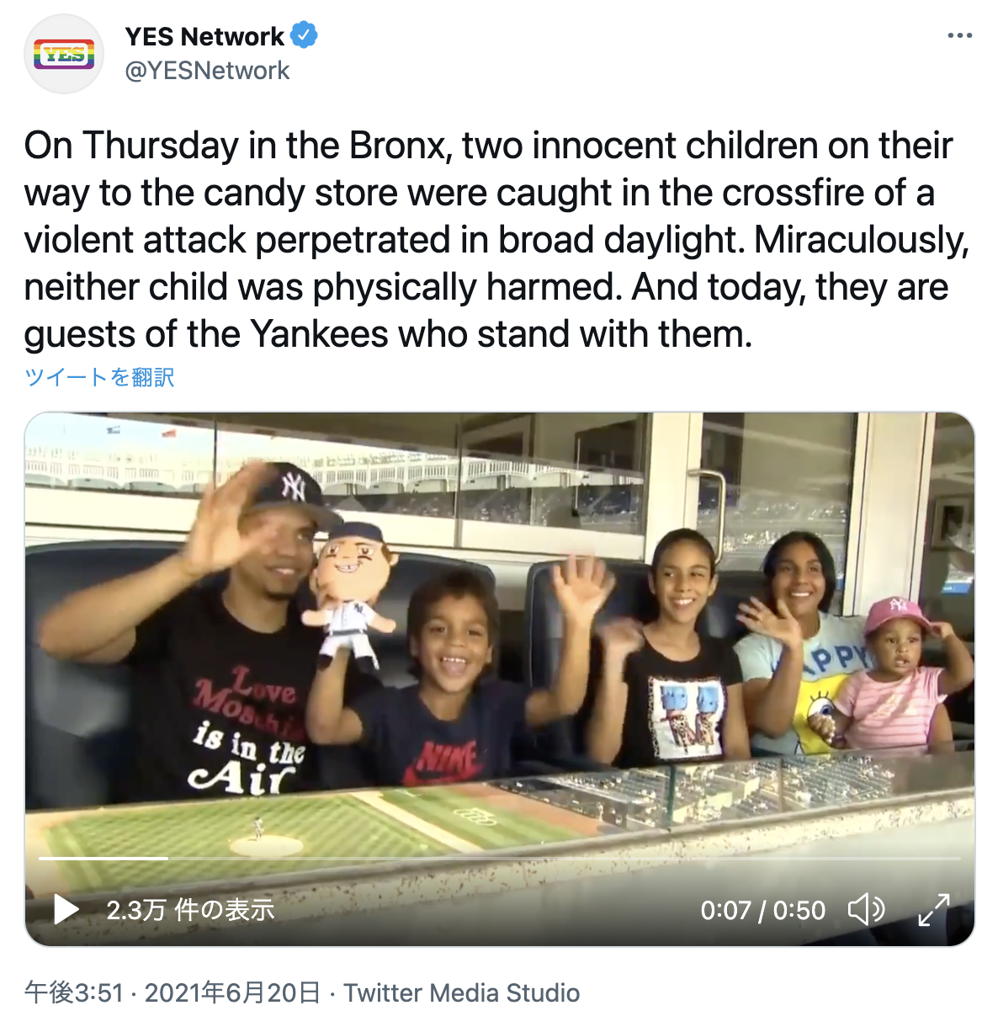
Task: Open the Twitter Media Studio source link
Action: point(461,993)
